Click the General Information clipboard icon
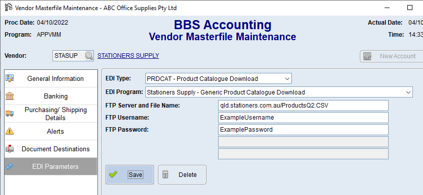This screenshot has height=195, width=423. click(10, 78)
